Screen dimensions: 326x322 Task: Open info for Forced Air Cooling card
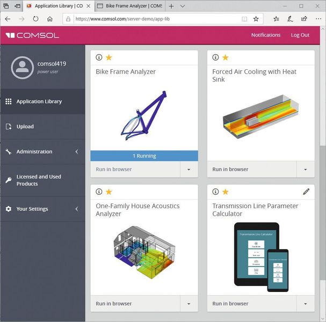pos(215,57)
